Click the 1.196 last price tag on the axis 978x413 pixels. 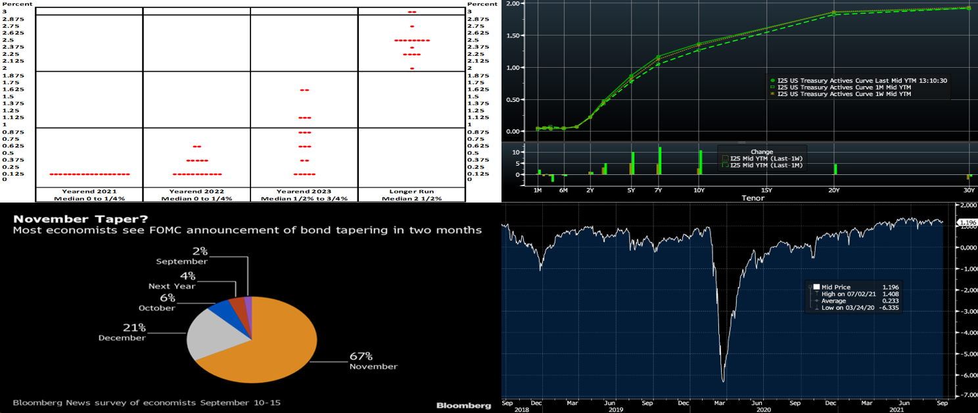pos(968,222)
